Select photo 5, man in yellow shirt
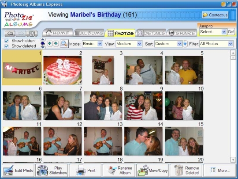238x179 pixels. [184, 70]
